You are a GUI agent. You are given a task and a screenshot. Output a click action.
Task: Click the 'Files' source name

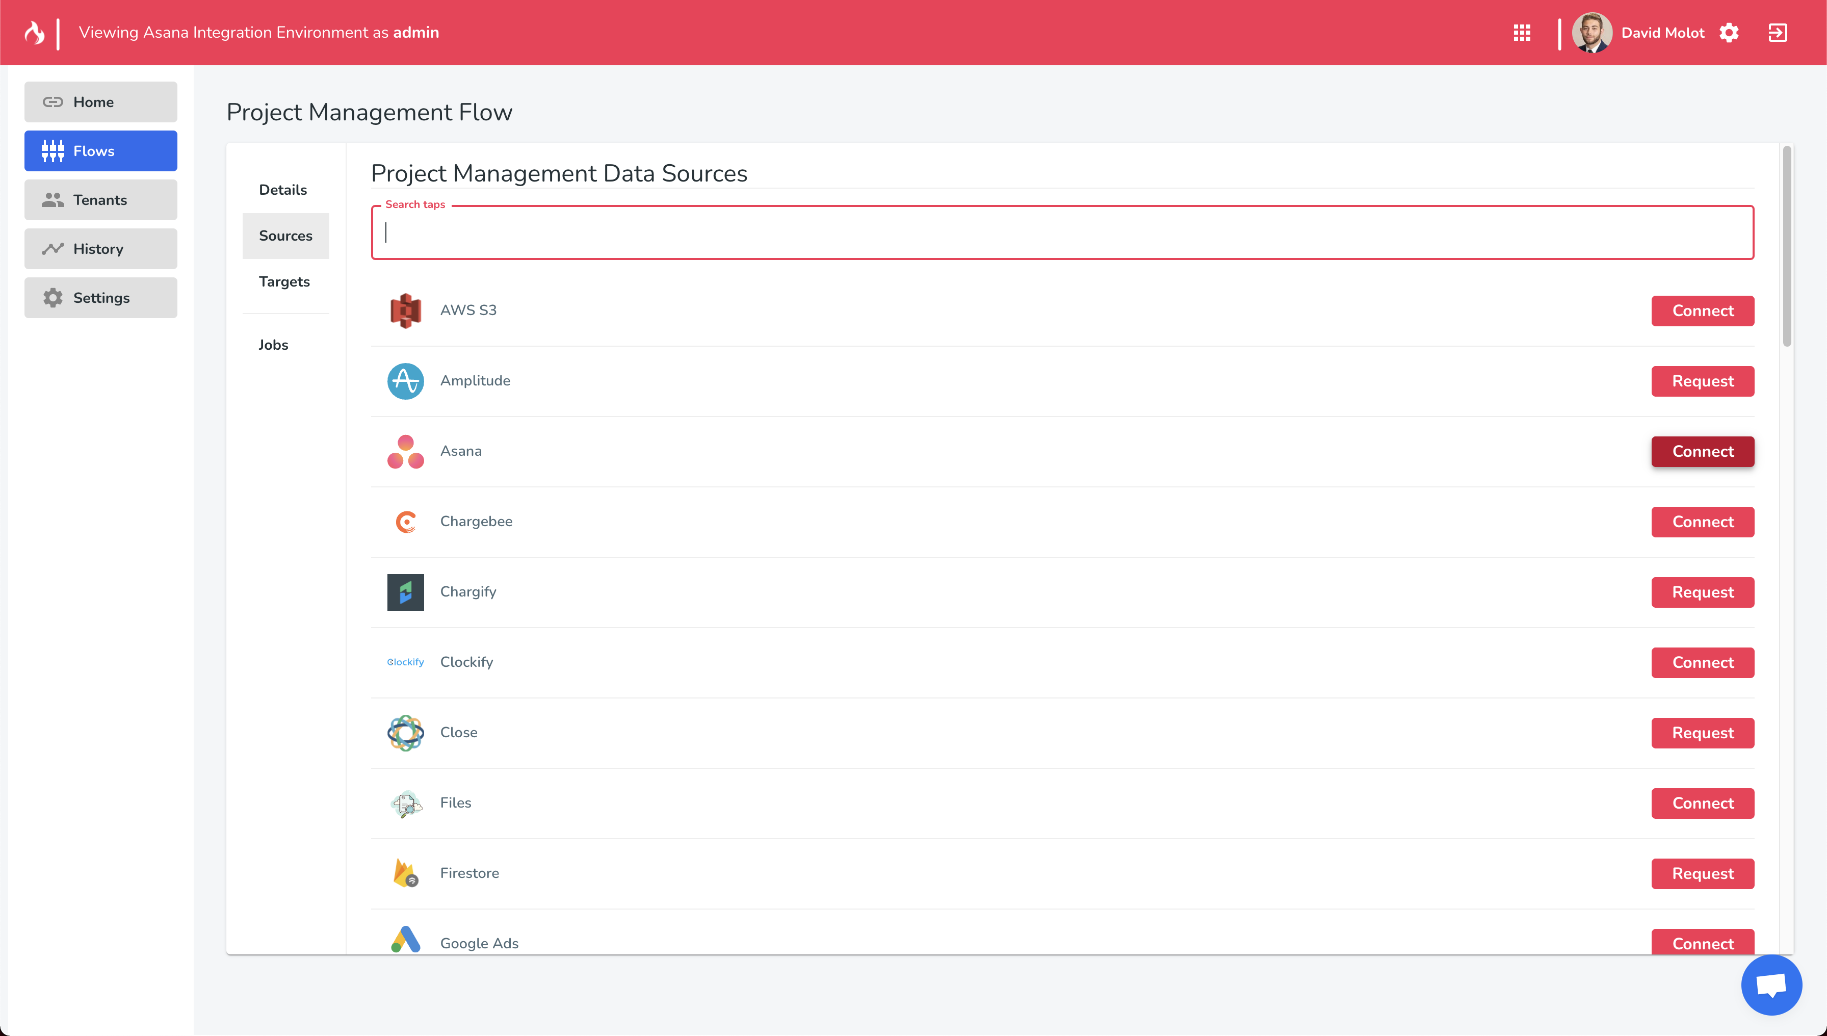pos(455,804)
